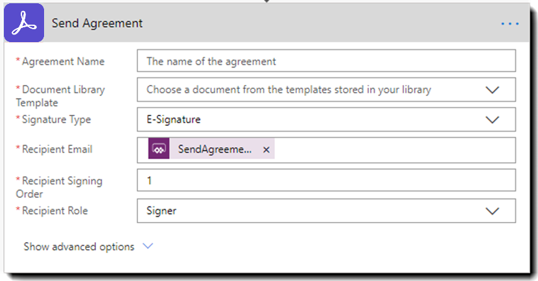Expand the Document Library Template chevron
The image size is (538, 281).
point(492,90)
